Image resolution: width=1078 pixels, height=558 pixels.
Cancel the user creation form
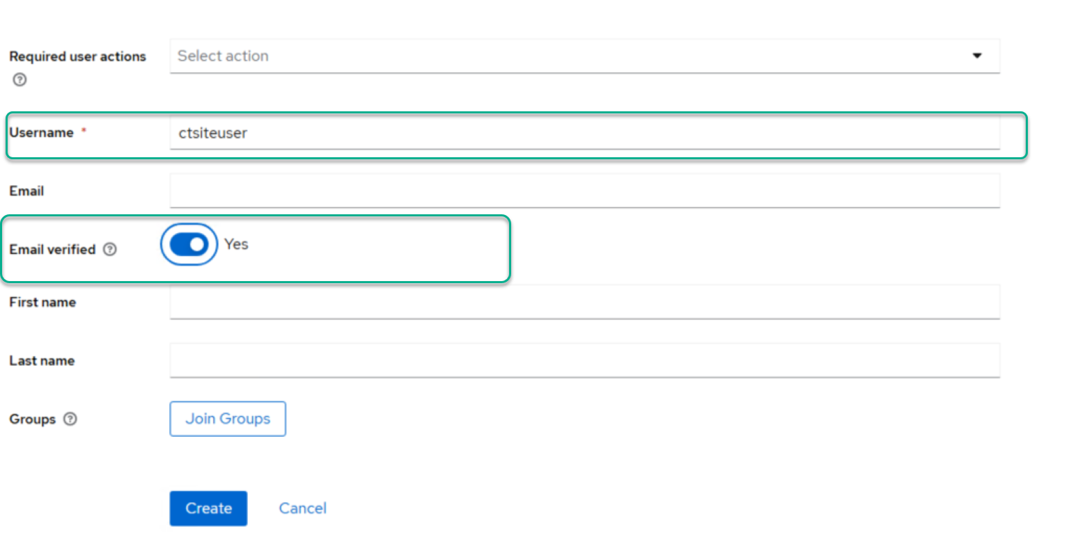click(302, 508)
